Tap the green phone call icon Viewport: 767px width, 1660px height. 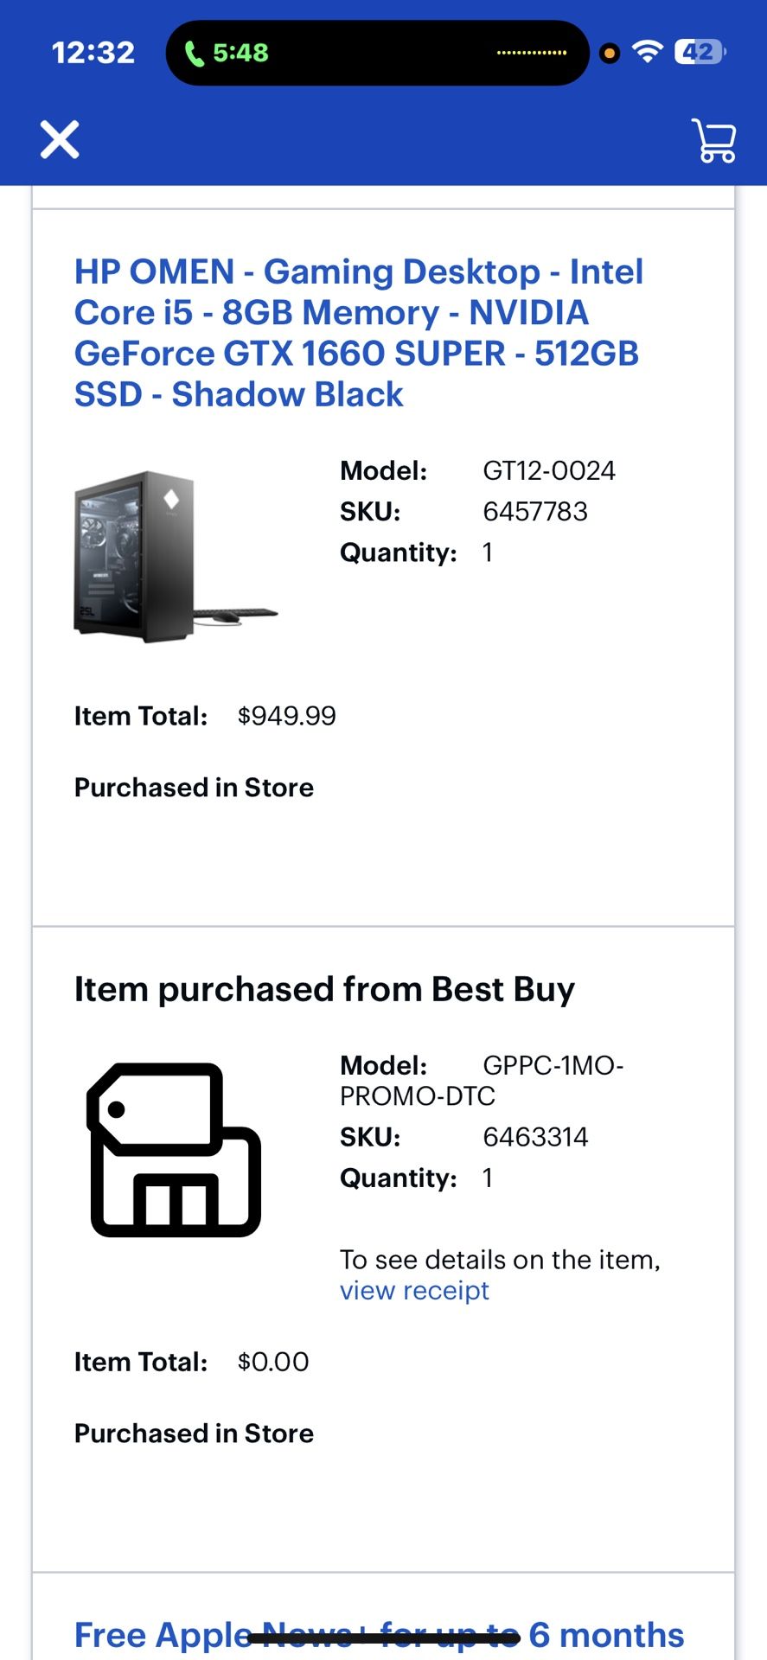195,54
